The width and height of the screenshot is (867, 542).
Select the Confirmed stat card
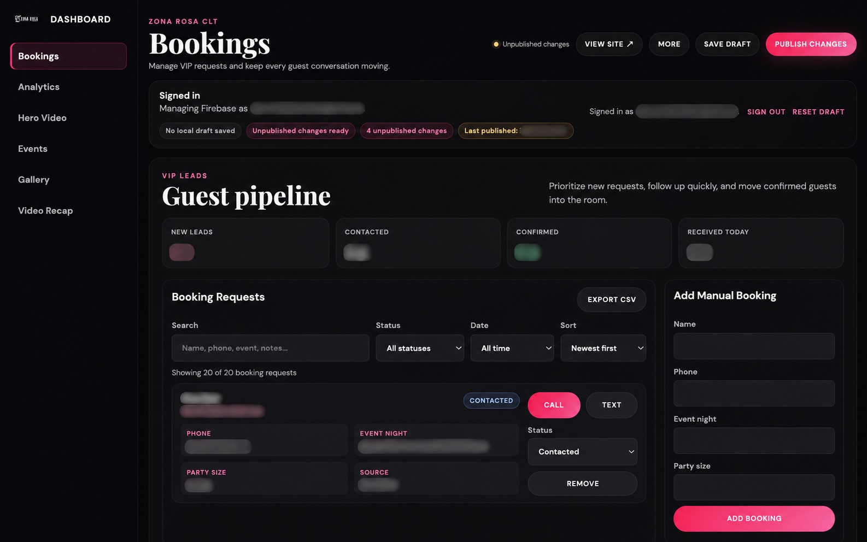[589, 243]
